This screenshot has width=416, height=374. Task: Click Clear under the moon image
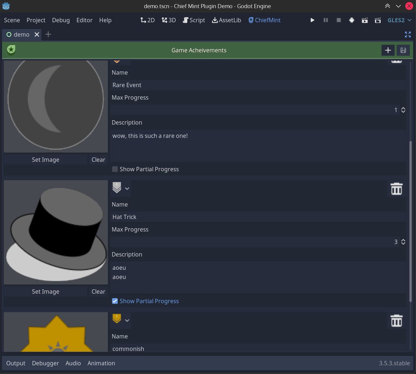[98, 160]
